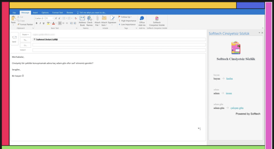The height and width of the screenshot is (149, 274).
Task: Open the Tags dialog launcher
Action: point(136,28)
